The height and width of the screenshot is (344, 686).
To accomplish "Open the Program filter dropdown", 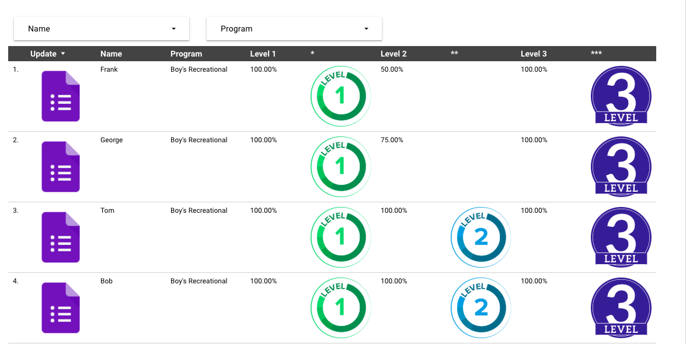I will point(294,28).
